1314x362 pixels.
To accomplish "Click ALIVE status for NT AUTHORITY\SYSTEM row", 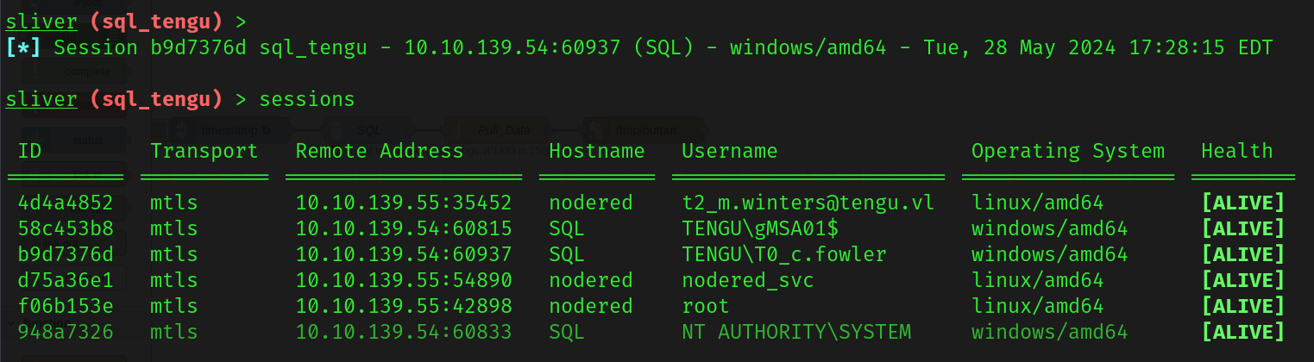I will (x=1242, y=333).
